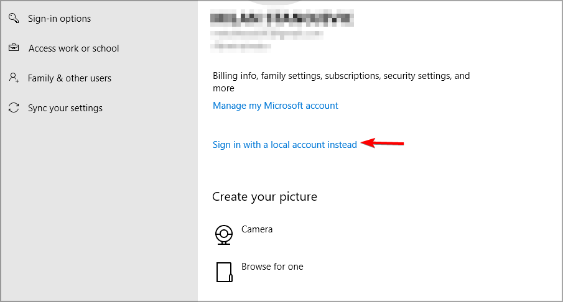Viewport: 563px width, 302px height.
Task: Click the blurred account name at top
Action: (x=283, y=19)
